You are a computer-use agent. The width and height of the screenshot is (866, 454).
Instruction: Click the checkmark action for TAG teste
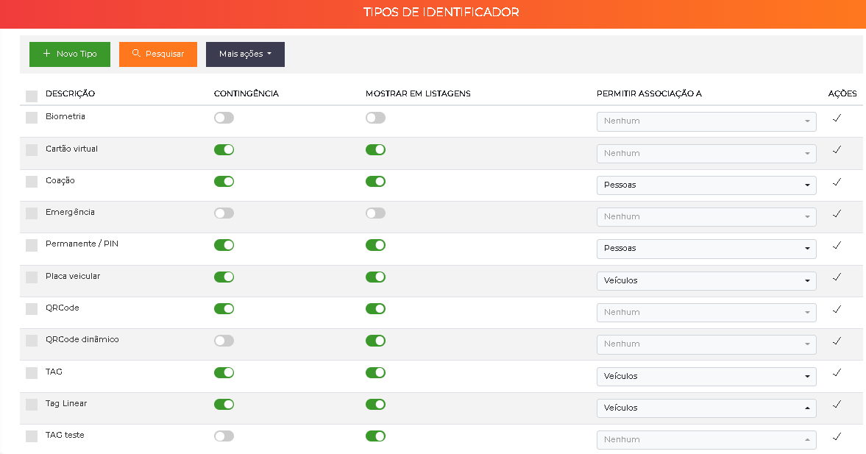[x=837, y=436]
